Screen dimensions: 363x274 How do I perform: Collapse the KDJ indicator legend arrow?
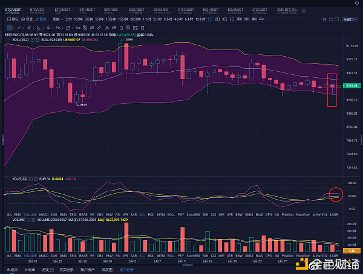[x=8, y=179]
